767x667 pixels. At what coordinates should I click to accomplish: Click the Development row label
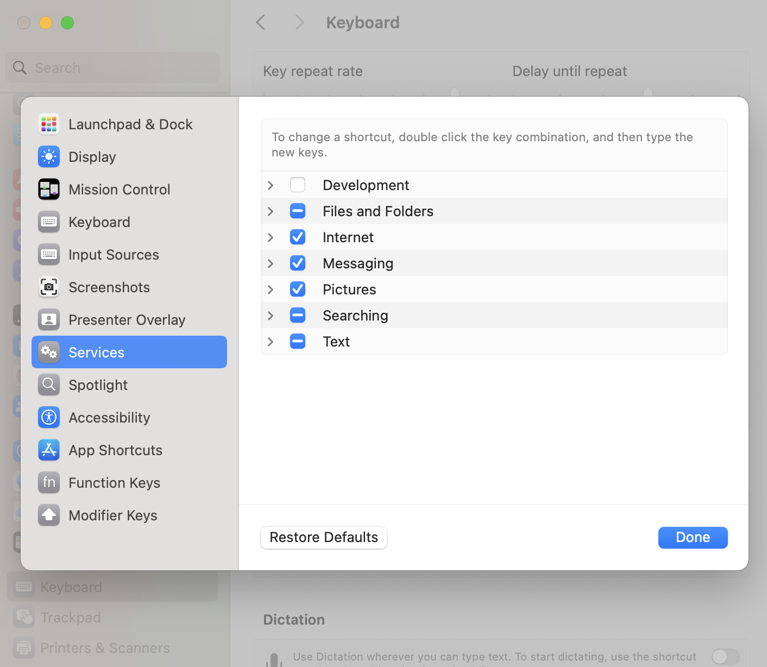[x=366, y=185]
